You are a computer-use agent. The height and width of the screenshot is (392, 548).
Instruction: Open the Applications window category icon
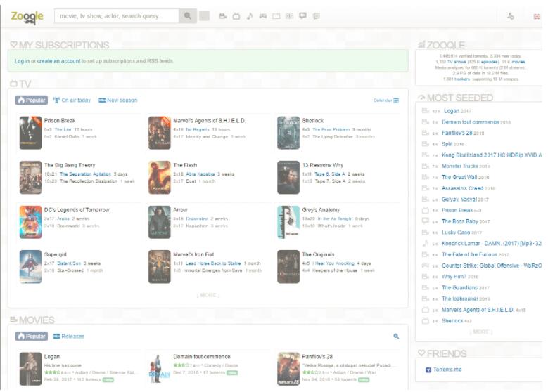(276, 16)
